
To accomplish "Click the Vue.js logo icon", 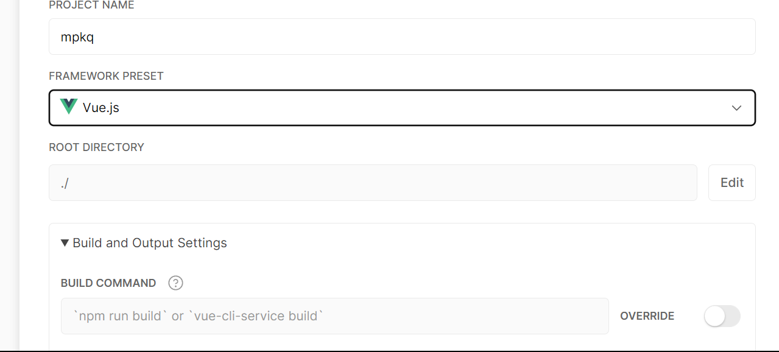I will 69,107.
